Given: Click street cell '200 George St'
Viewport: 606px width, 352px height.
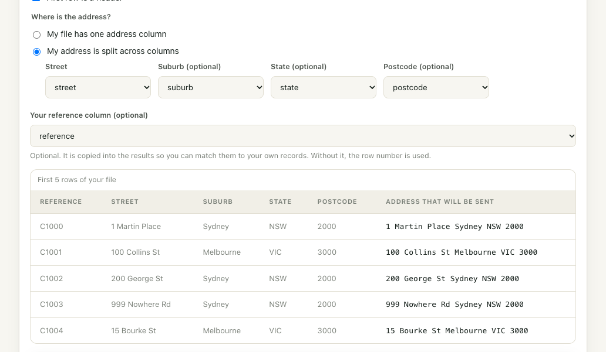Looking at the screenshot, I should tap(137, 278).
